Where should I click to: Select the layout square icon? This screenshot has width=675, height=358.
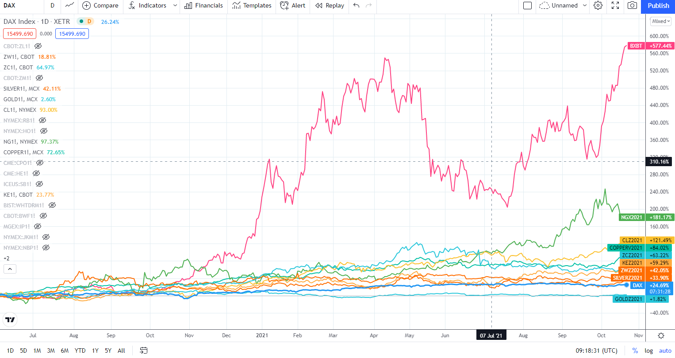click(x=527, y=5)
